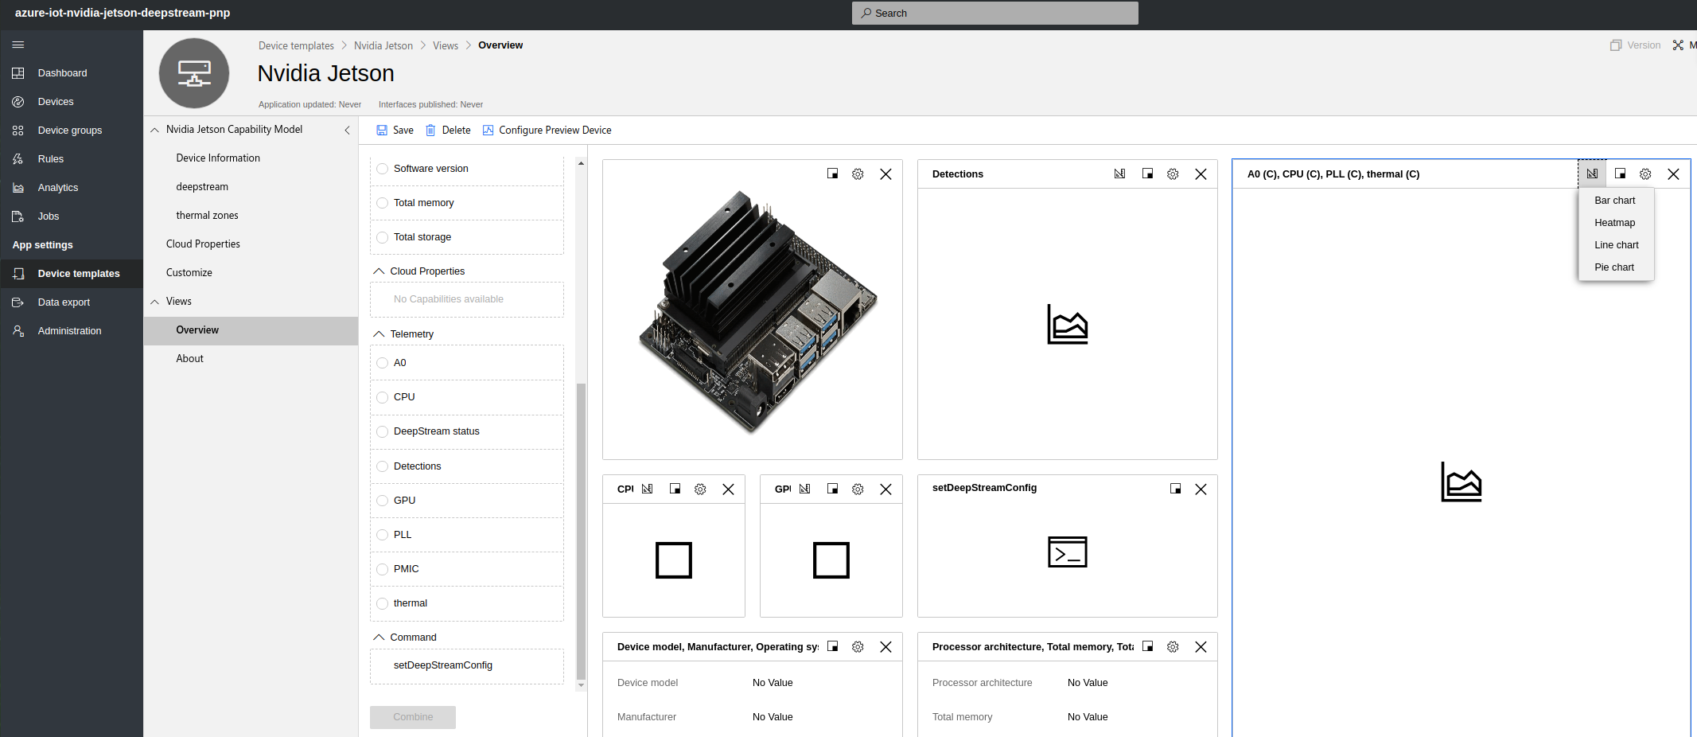Screen dimensions: 1697x737
Task: Click the Search input field
Action: (x=994, y=13)
